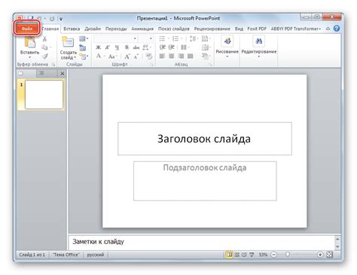Image resolution: width=357 pixels, height=275 pixels.
Task: Click the Format Painter brush icon
Action: pos(45,57)
